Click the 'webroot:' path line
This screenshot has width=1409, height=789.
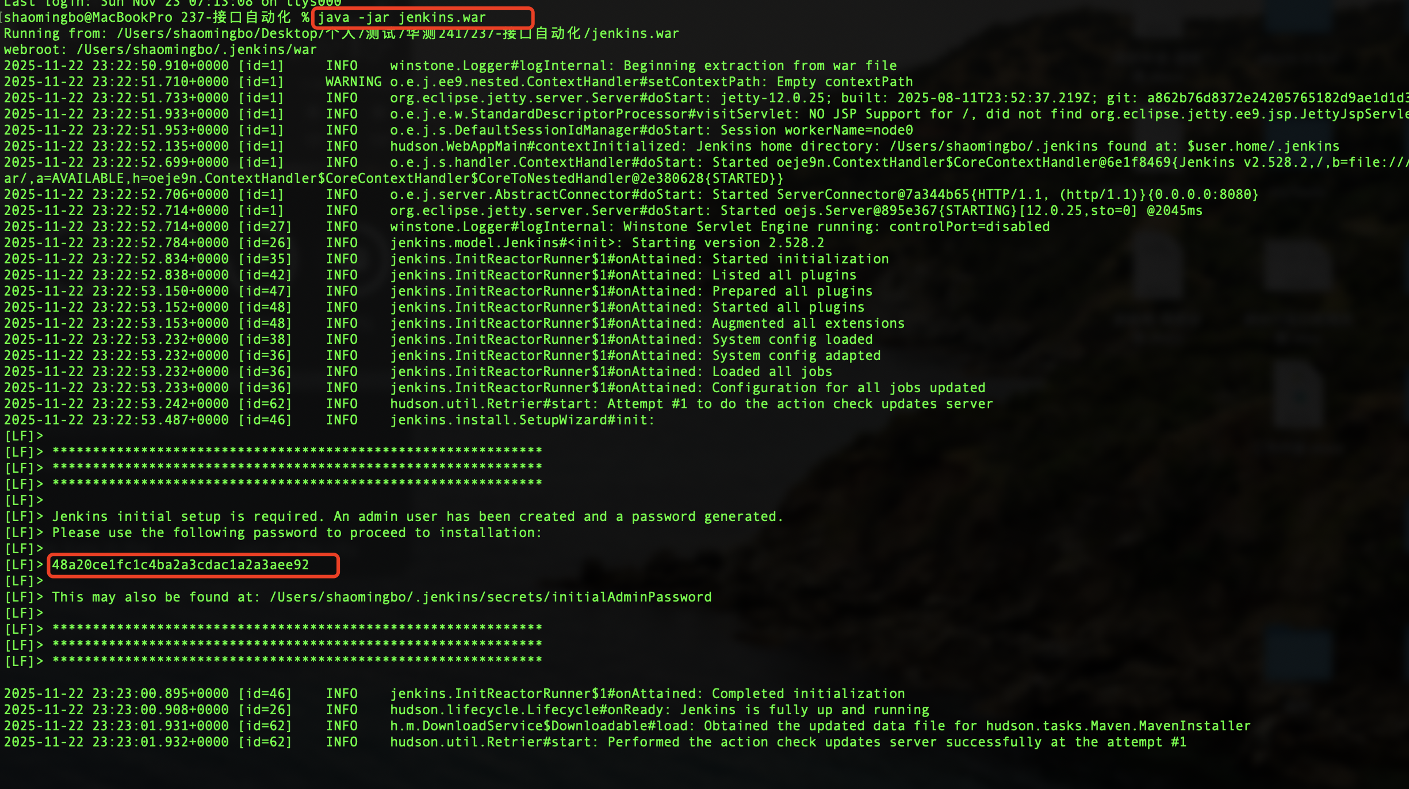tap(160, 50)
